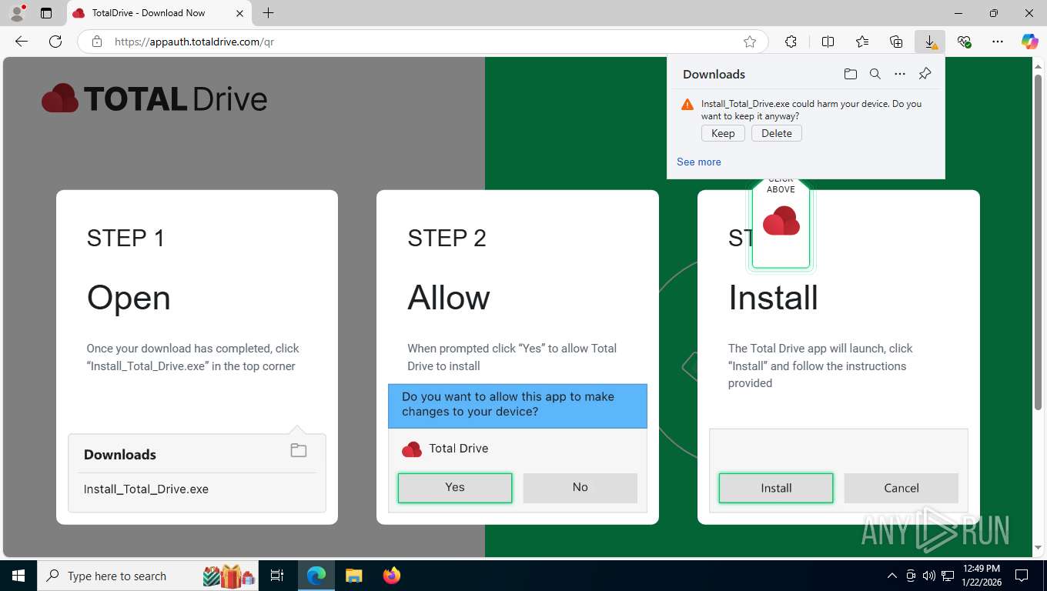Open Browser essentials heart icon

pos(964,42)
